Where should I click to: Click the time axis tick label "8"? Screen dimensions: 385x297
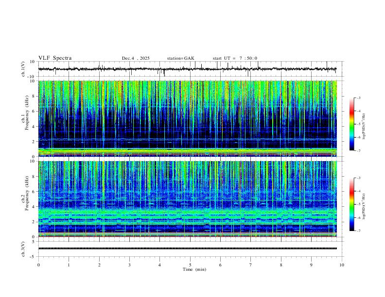(x=281, y=265)
